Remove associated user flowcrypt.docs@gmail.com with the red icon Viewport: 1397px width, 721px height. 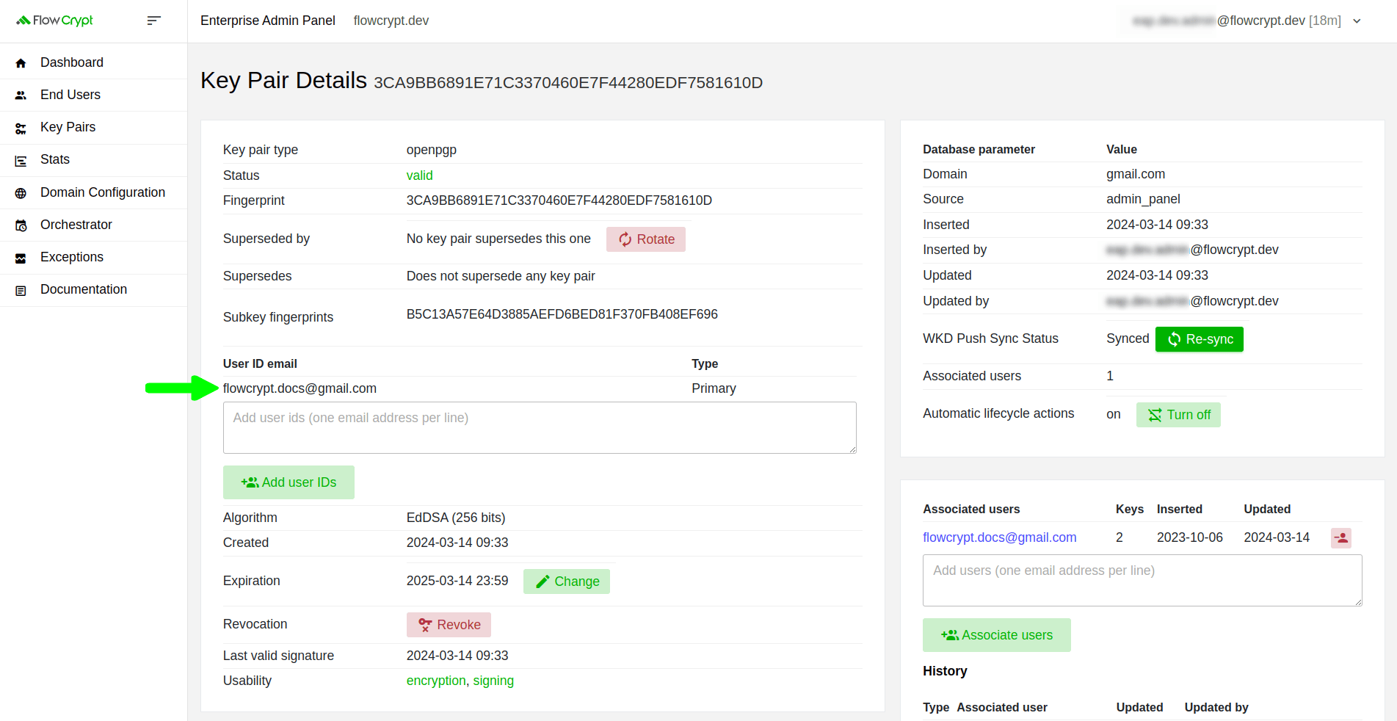(x=1341, y=538)
